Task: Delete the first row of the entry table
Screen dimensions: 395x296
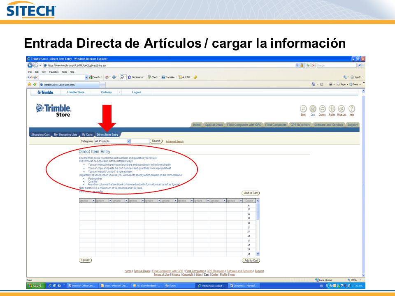Action: (x=249, y=206)
